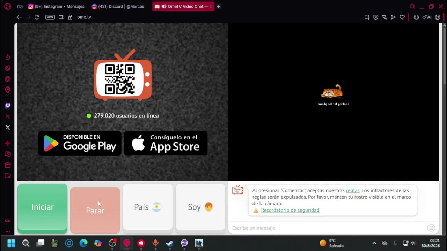The width and height of the screenshot is (447, 251).
Task: Open the taskbar clock showing 09:21
Action: click(x=431, y=243)
